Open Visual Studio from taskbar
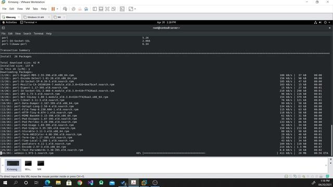The width and height of the screenshot is (333, 187). click(91, 182)
